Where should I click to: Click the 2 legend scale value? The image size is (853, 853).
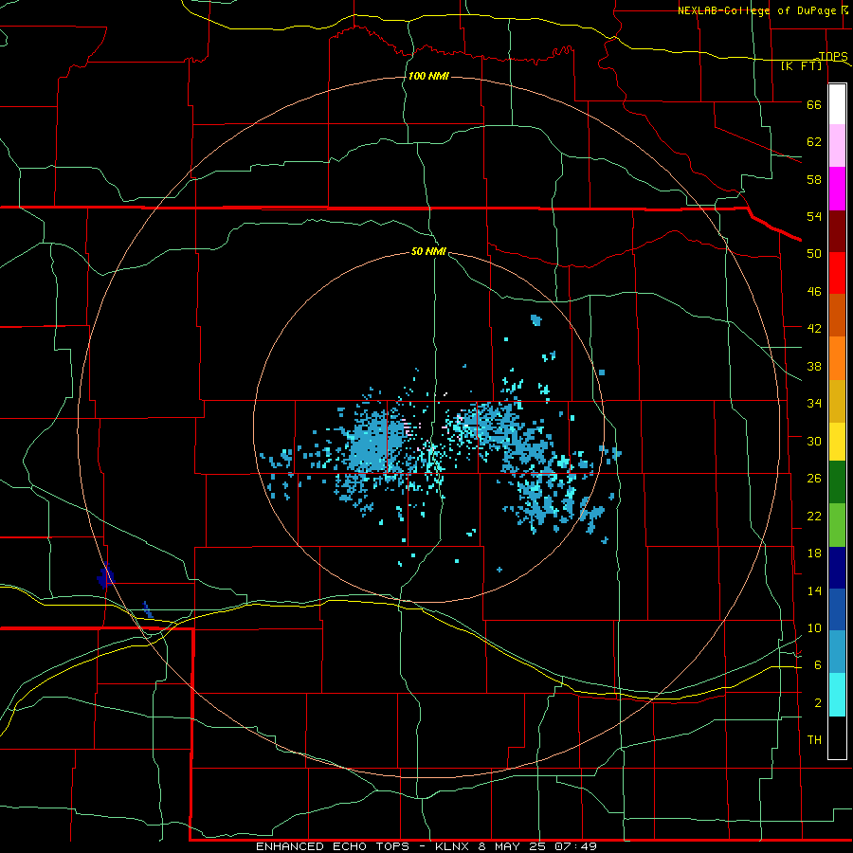click(818, 703)
